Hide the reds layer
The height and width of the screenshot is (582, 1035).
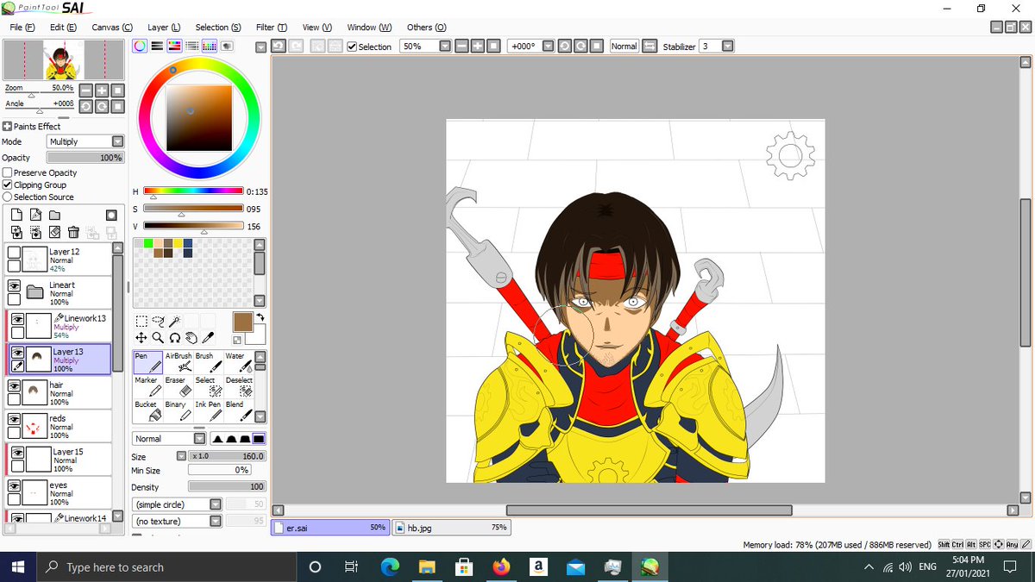point(15,419)
